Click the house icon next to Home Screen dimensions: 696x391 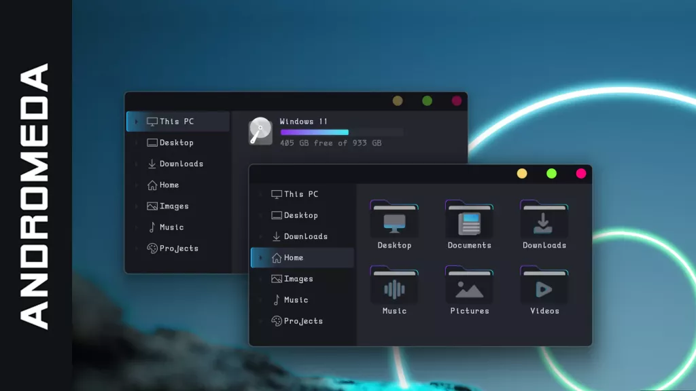point(279,258)
